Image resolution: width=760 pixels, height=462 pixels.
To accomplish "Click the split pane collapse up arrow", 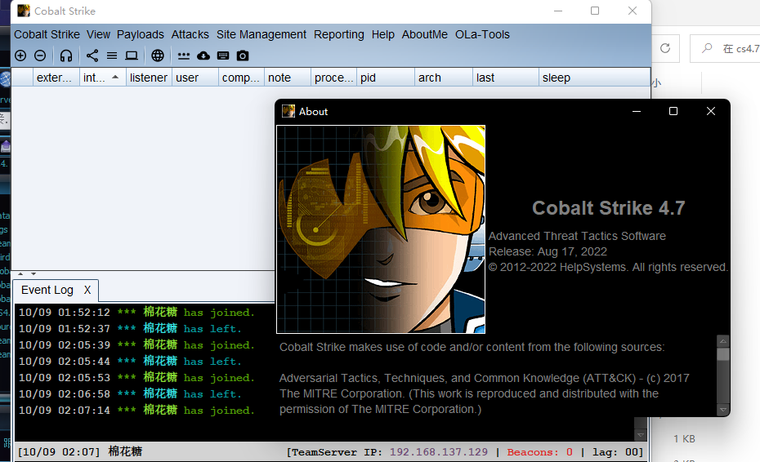I will coord(20,273).
